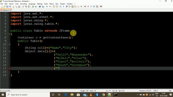Click the Redo toolbar arrow
This screenshot has height=97, width=173.
pos(36,6)
